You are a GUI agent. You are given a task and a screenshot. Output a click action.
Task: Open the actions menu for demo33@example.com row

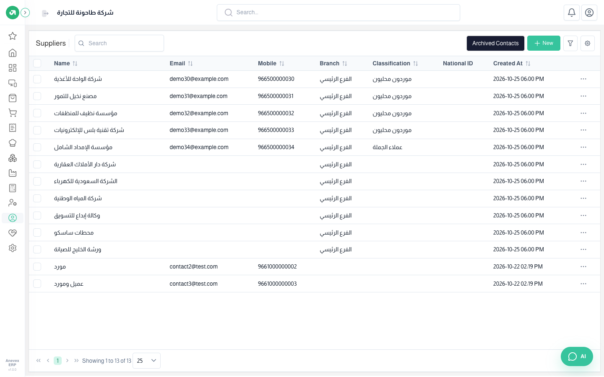pos(583,130)
